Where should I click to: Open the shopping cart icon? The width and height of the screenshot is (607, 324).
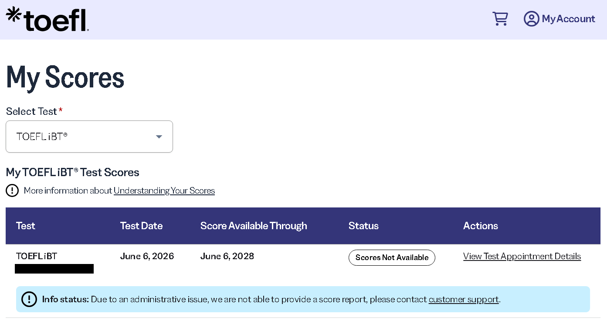(x=500, y=19)
